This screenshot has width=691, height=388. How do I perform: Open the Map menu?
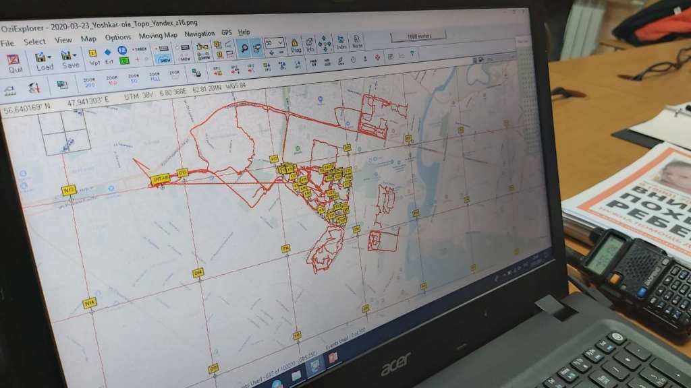coord(88,38)
